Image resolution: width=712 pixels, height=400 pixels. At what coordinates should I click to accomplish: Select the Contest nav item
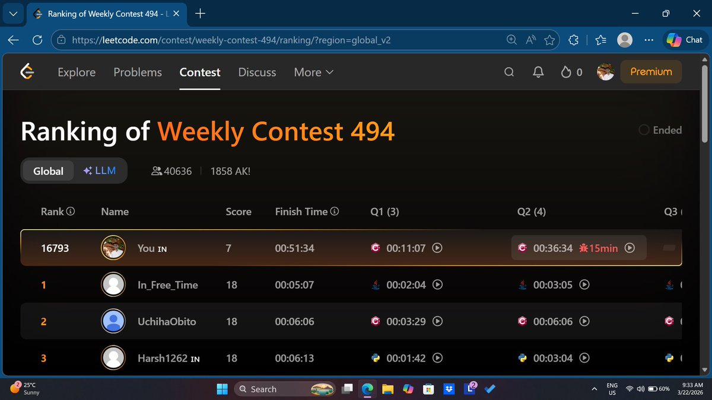coord(200,72)
